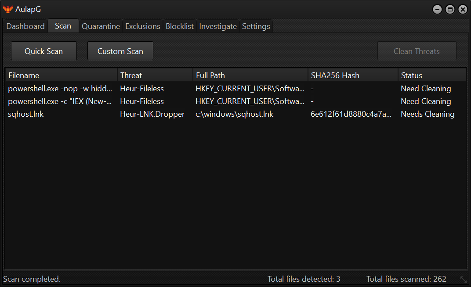Open the Quarantine tab
The width and height of the screenshot is (471, 287).
point(101,26)
